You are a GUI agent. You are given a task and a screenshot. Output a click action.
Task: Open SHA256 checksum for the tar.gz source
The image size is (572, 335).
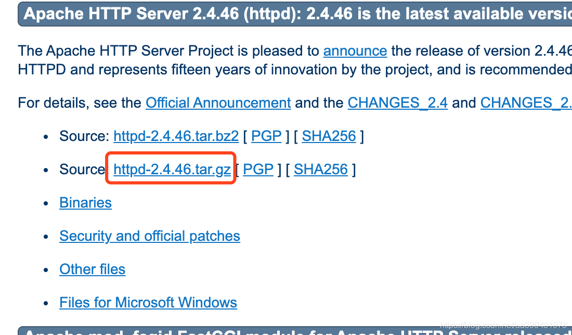pyautogui.click(x=321, y=170)
